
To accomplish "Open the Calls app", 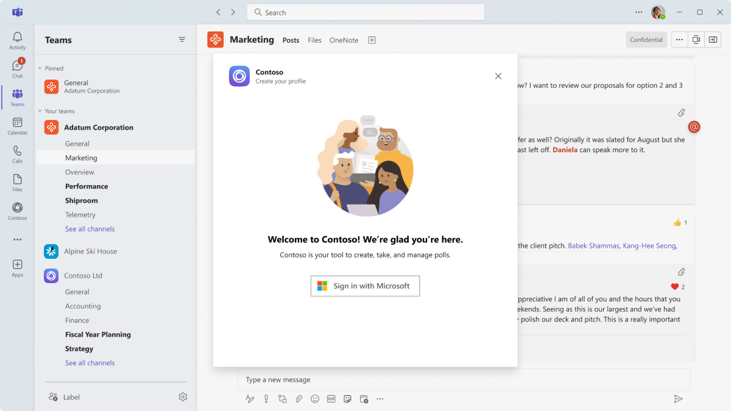I will [x=17, y=155].
